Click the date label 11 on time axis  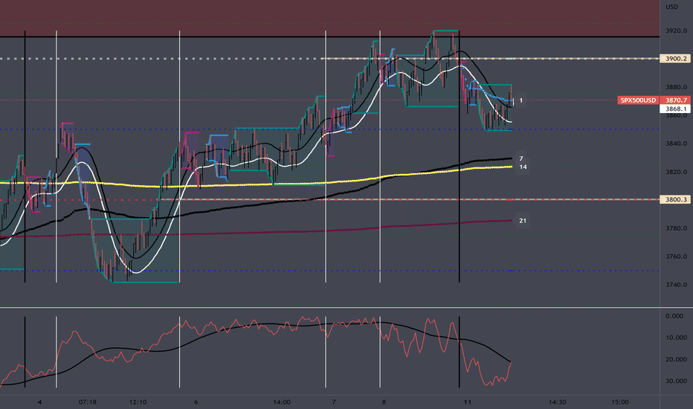point(468,402)
